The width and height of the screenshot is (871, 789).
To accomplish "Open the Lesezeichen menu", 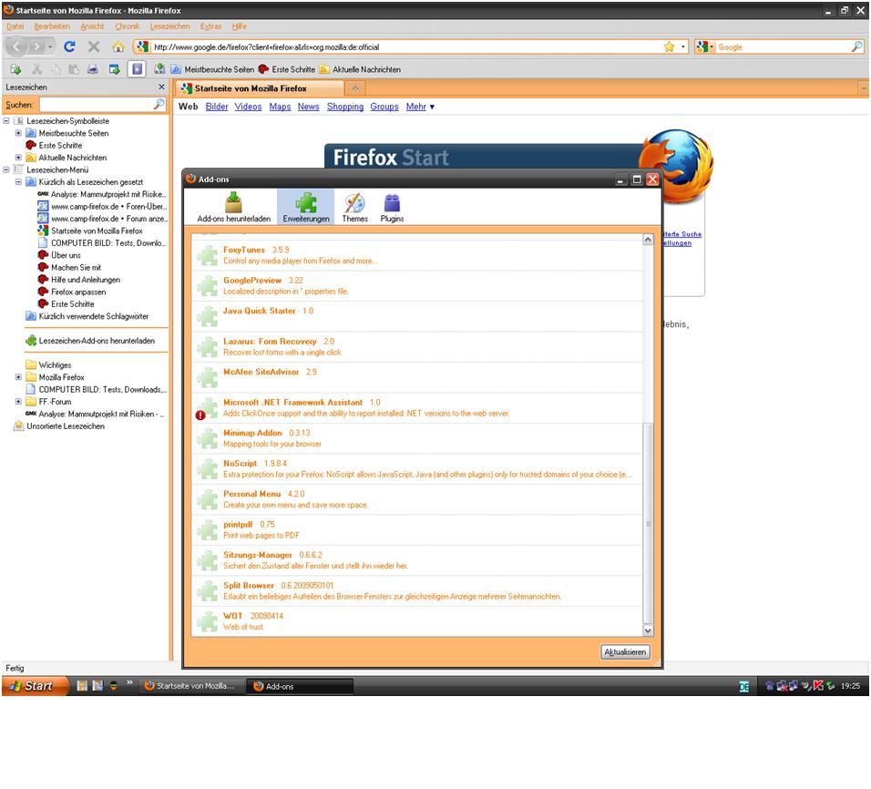I will point(170,26).
